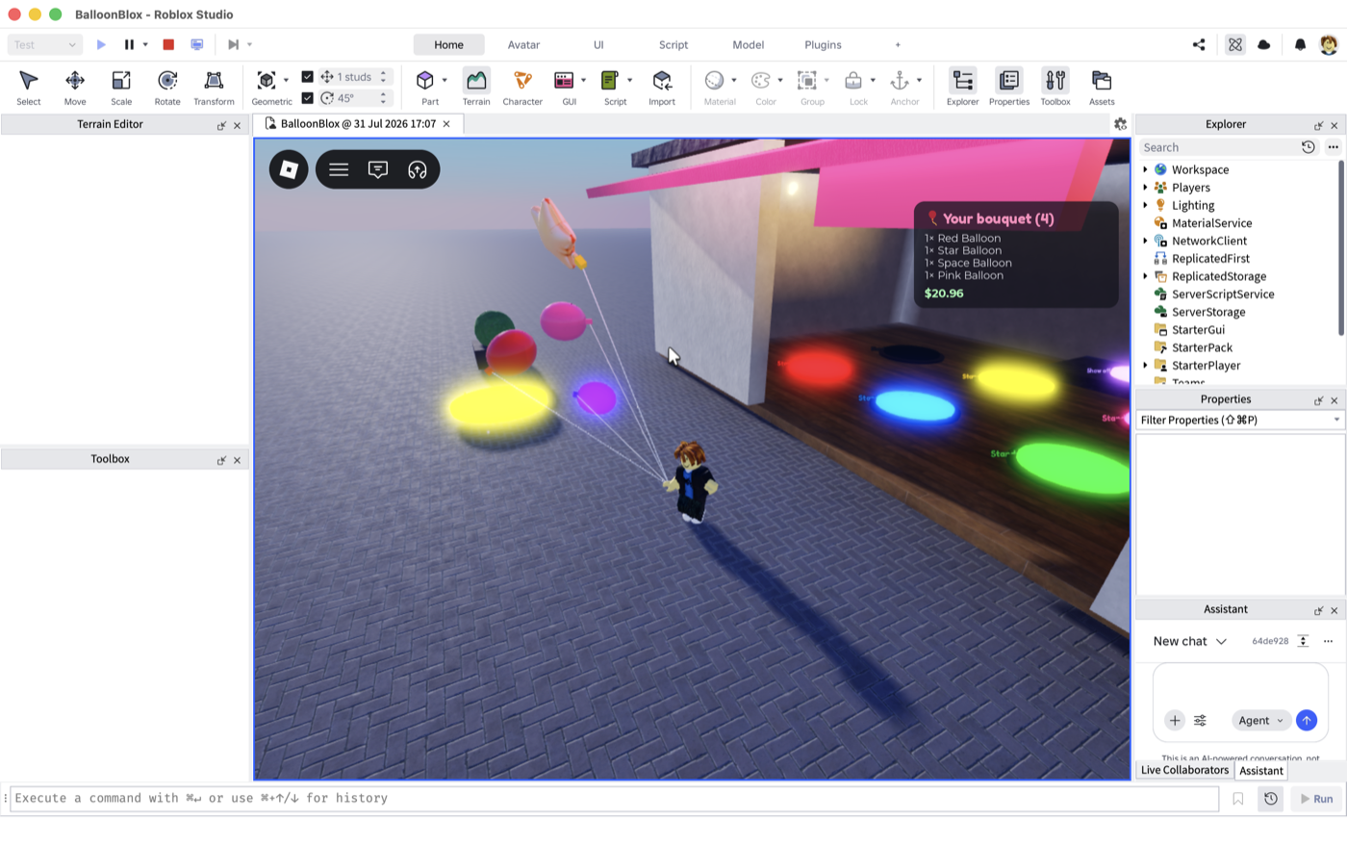The height and width of the screenshot is (845, 1347).
Task: Stop the playtest session
Action: [168, 44]
